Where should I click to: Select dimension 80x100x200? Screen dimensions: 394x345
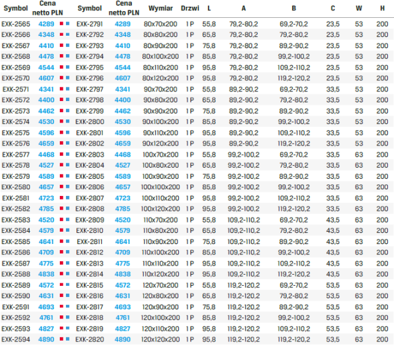coord(160,57)
